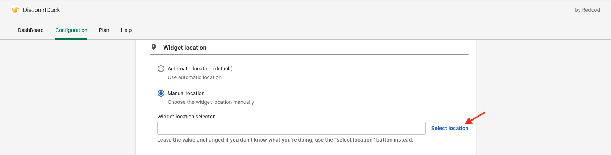Click the "Use automatic location" description

pyautogui.click(x=195, y=77)
